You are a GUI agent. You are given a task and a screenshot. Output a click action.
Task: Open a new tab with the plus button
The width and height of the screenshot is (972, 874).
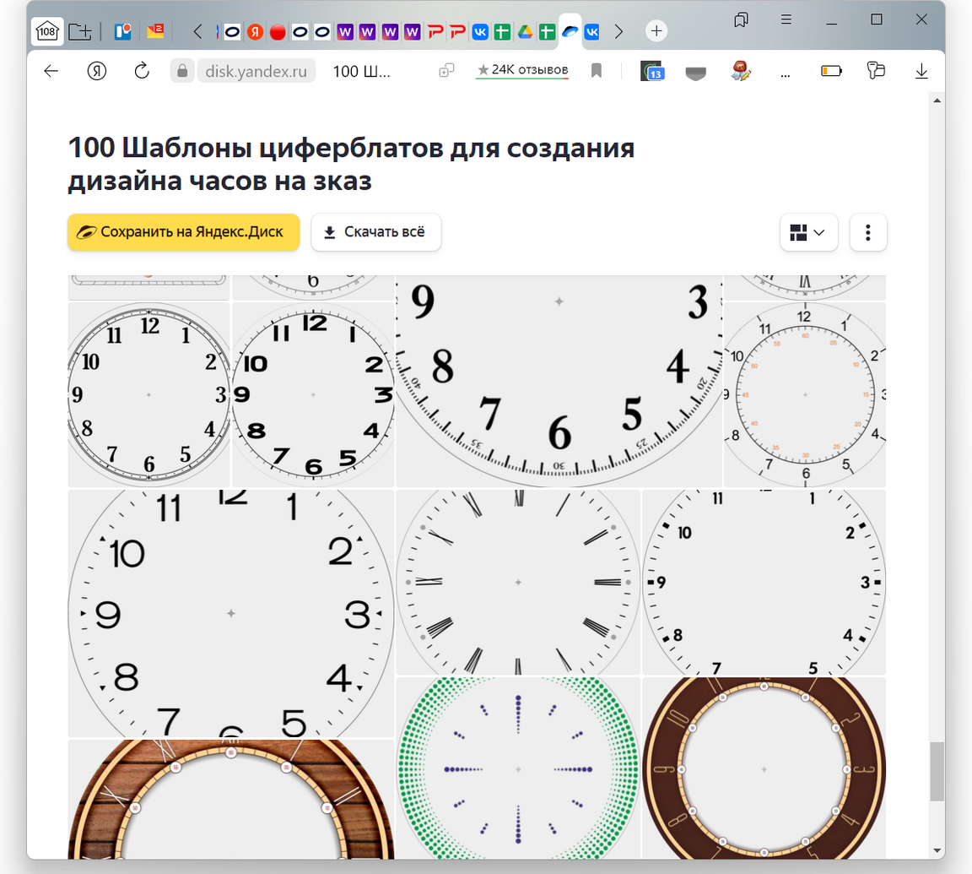[x=656, y=31]
